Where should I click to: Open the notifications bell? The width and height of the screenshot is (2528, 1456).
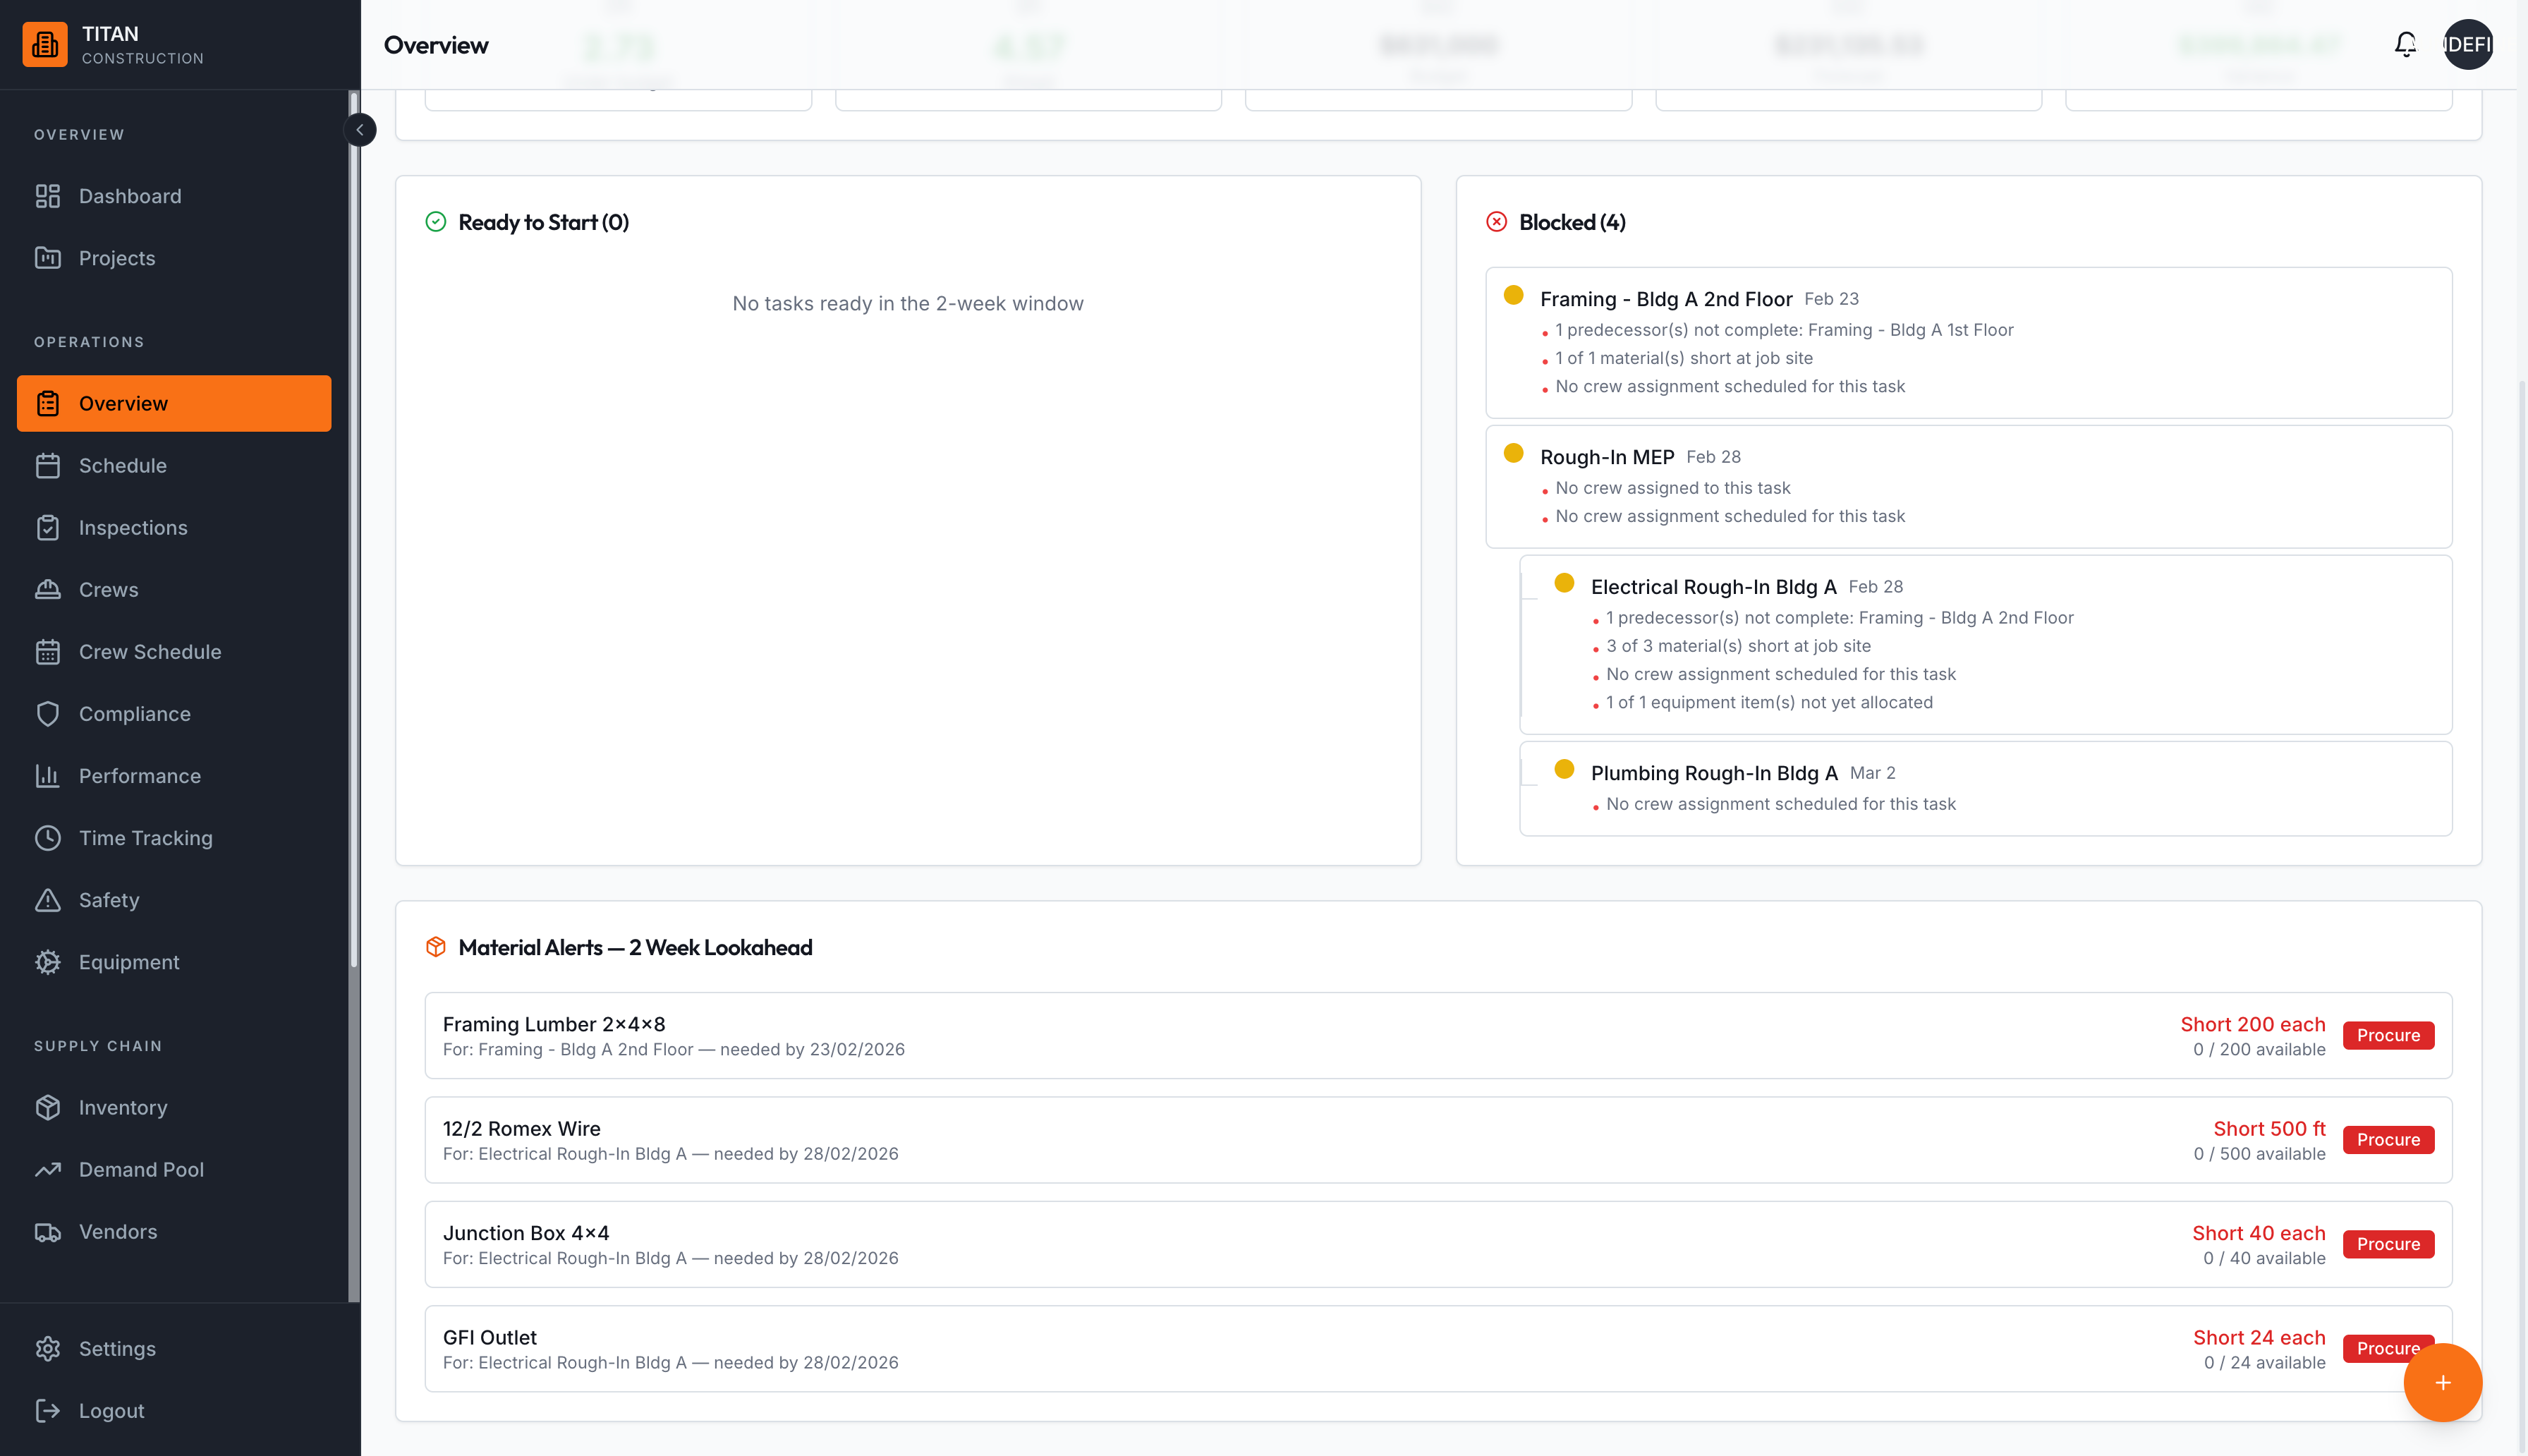tap(2405, 44)
